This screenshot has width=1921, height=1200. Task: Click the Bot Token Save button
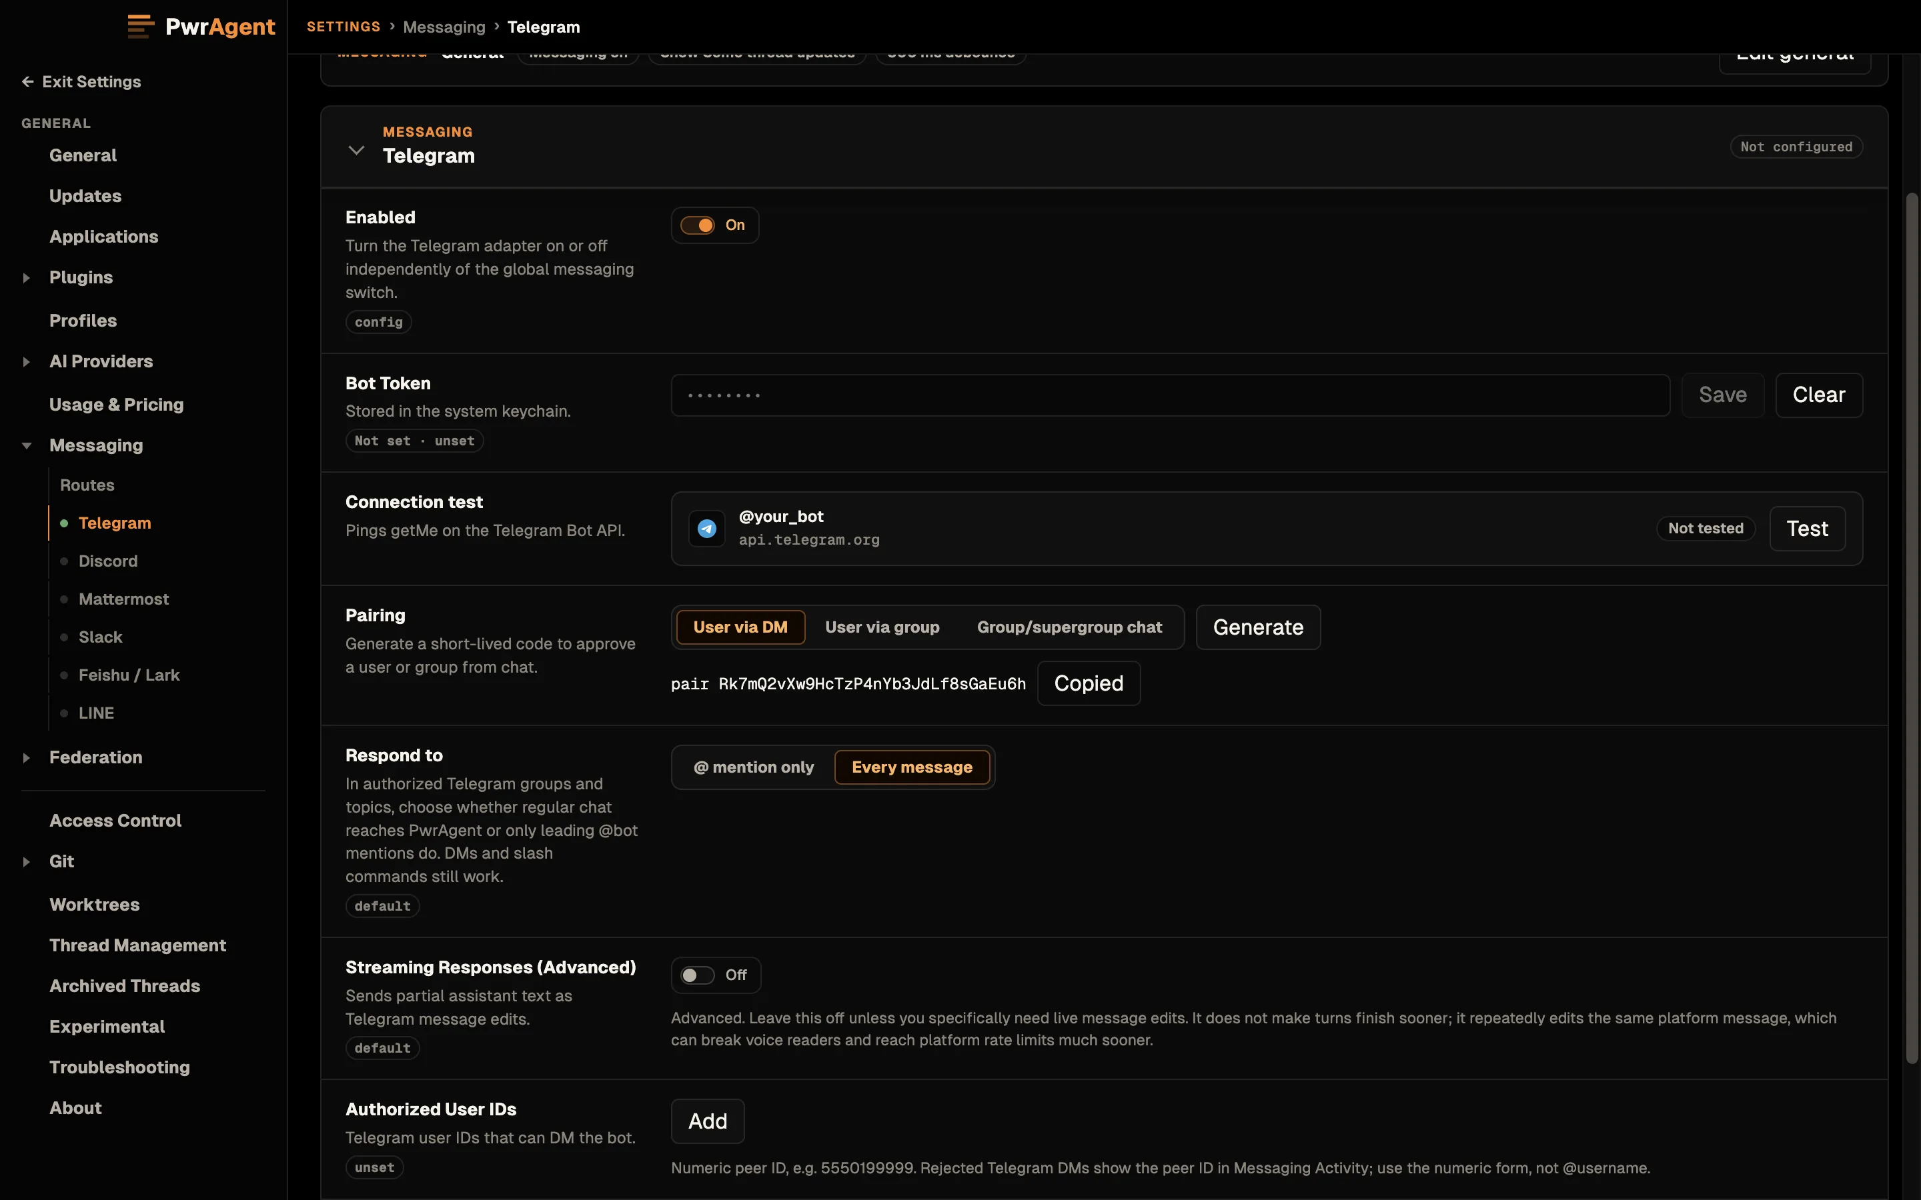(1722, 395)
